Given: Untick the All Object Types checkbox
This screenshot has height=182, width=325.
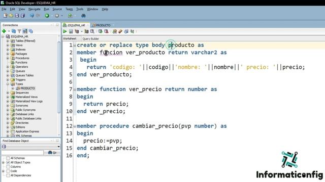Looking at the screenshot, I should (8, 162).
